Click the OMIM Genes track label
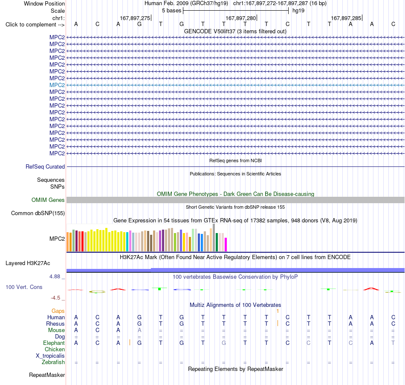 48,200
